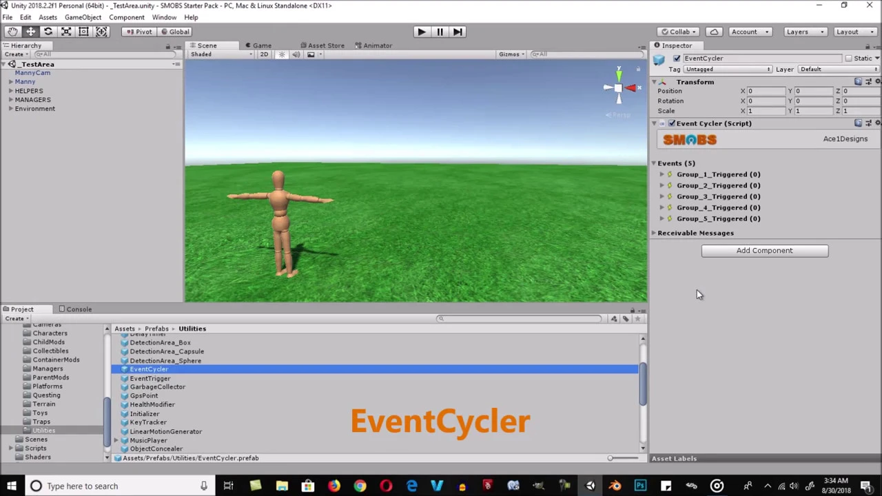Open the GameObject menu

(x=83, y=17)
